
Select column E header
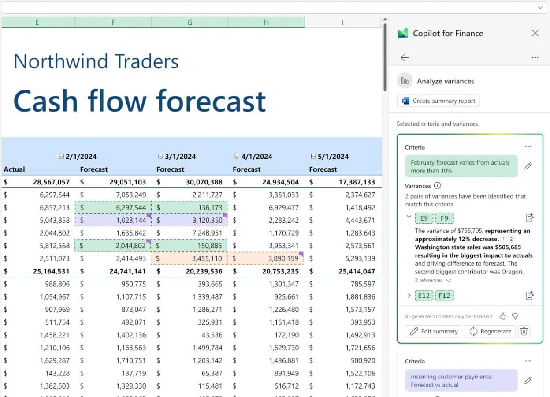click(37, 22)
